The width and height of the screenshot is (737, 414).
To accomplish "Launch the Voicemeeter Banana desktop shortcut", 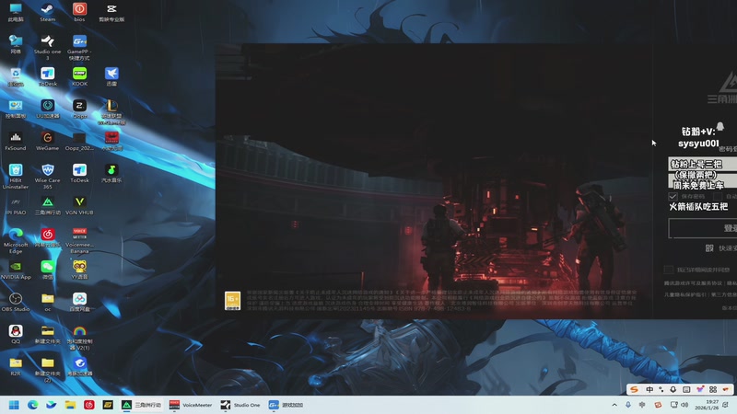I will (79, 240).
